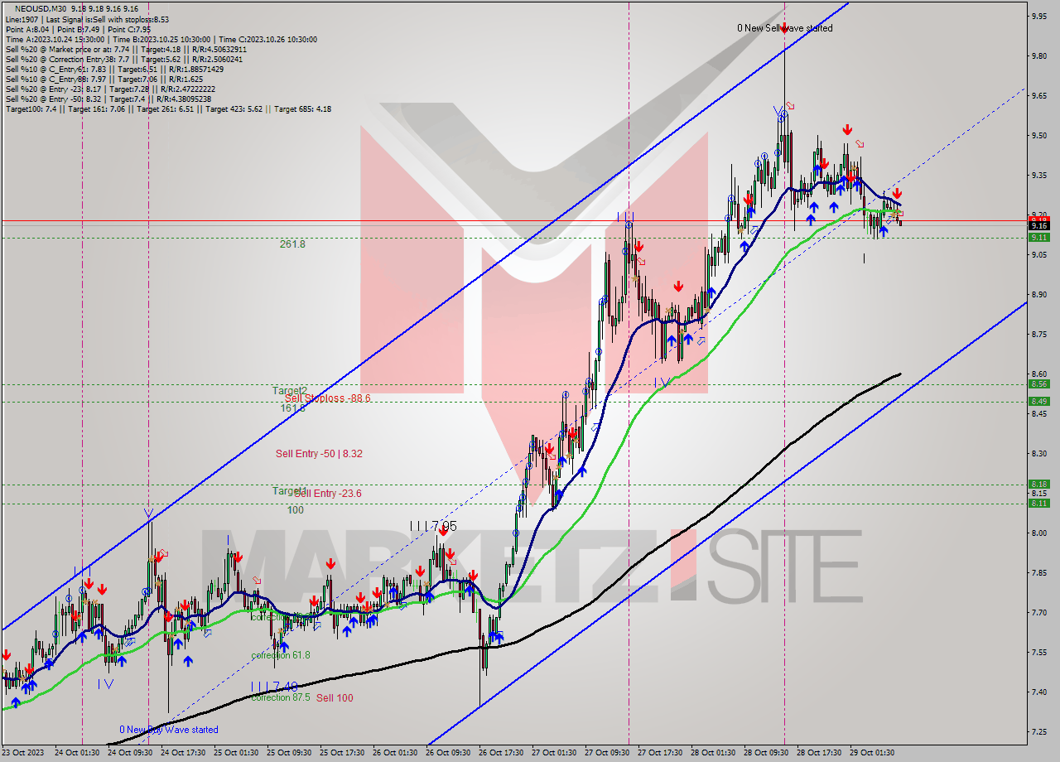Click the 8.00 value on the price axis

click(x=1039, y=533)
